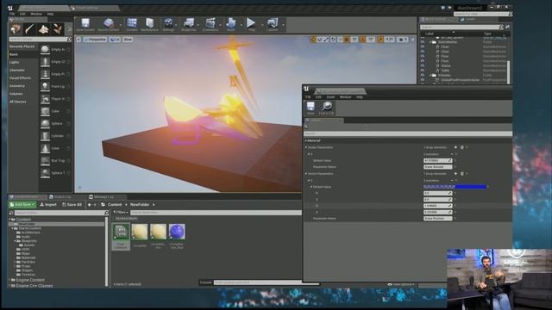Toggle grid snapping in viewport toolbar
The image size is (552, 310).
coord(347,40)
